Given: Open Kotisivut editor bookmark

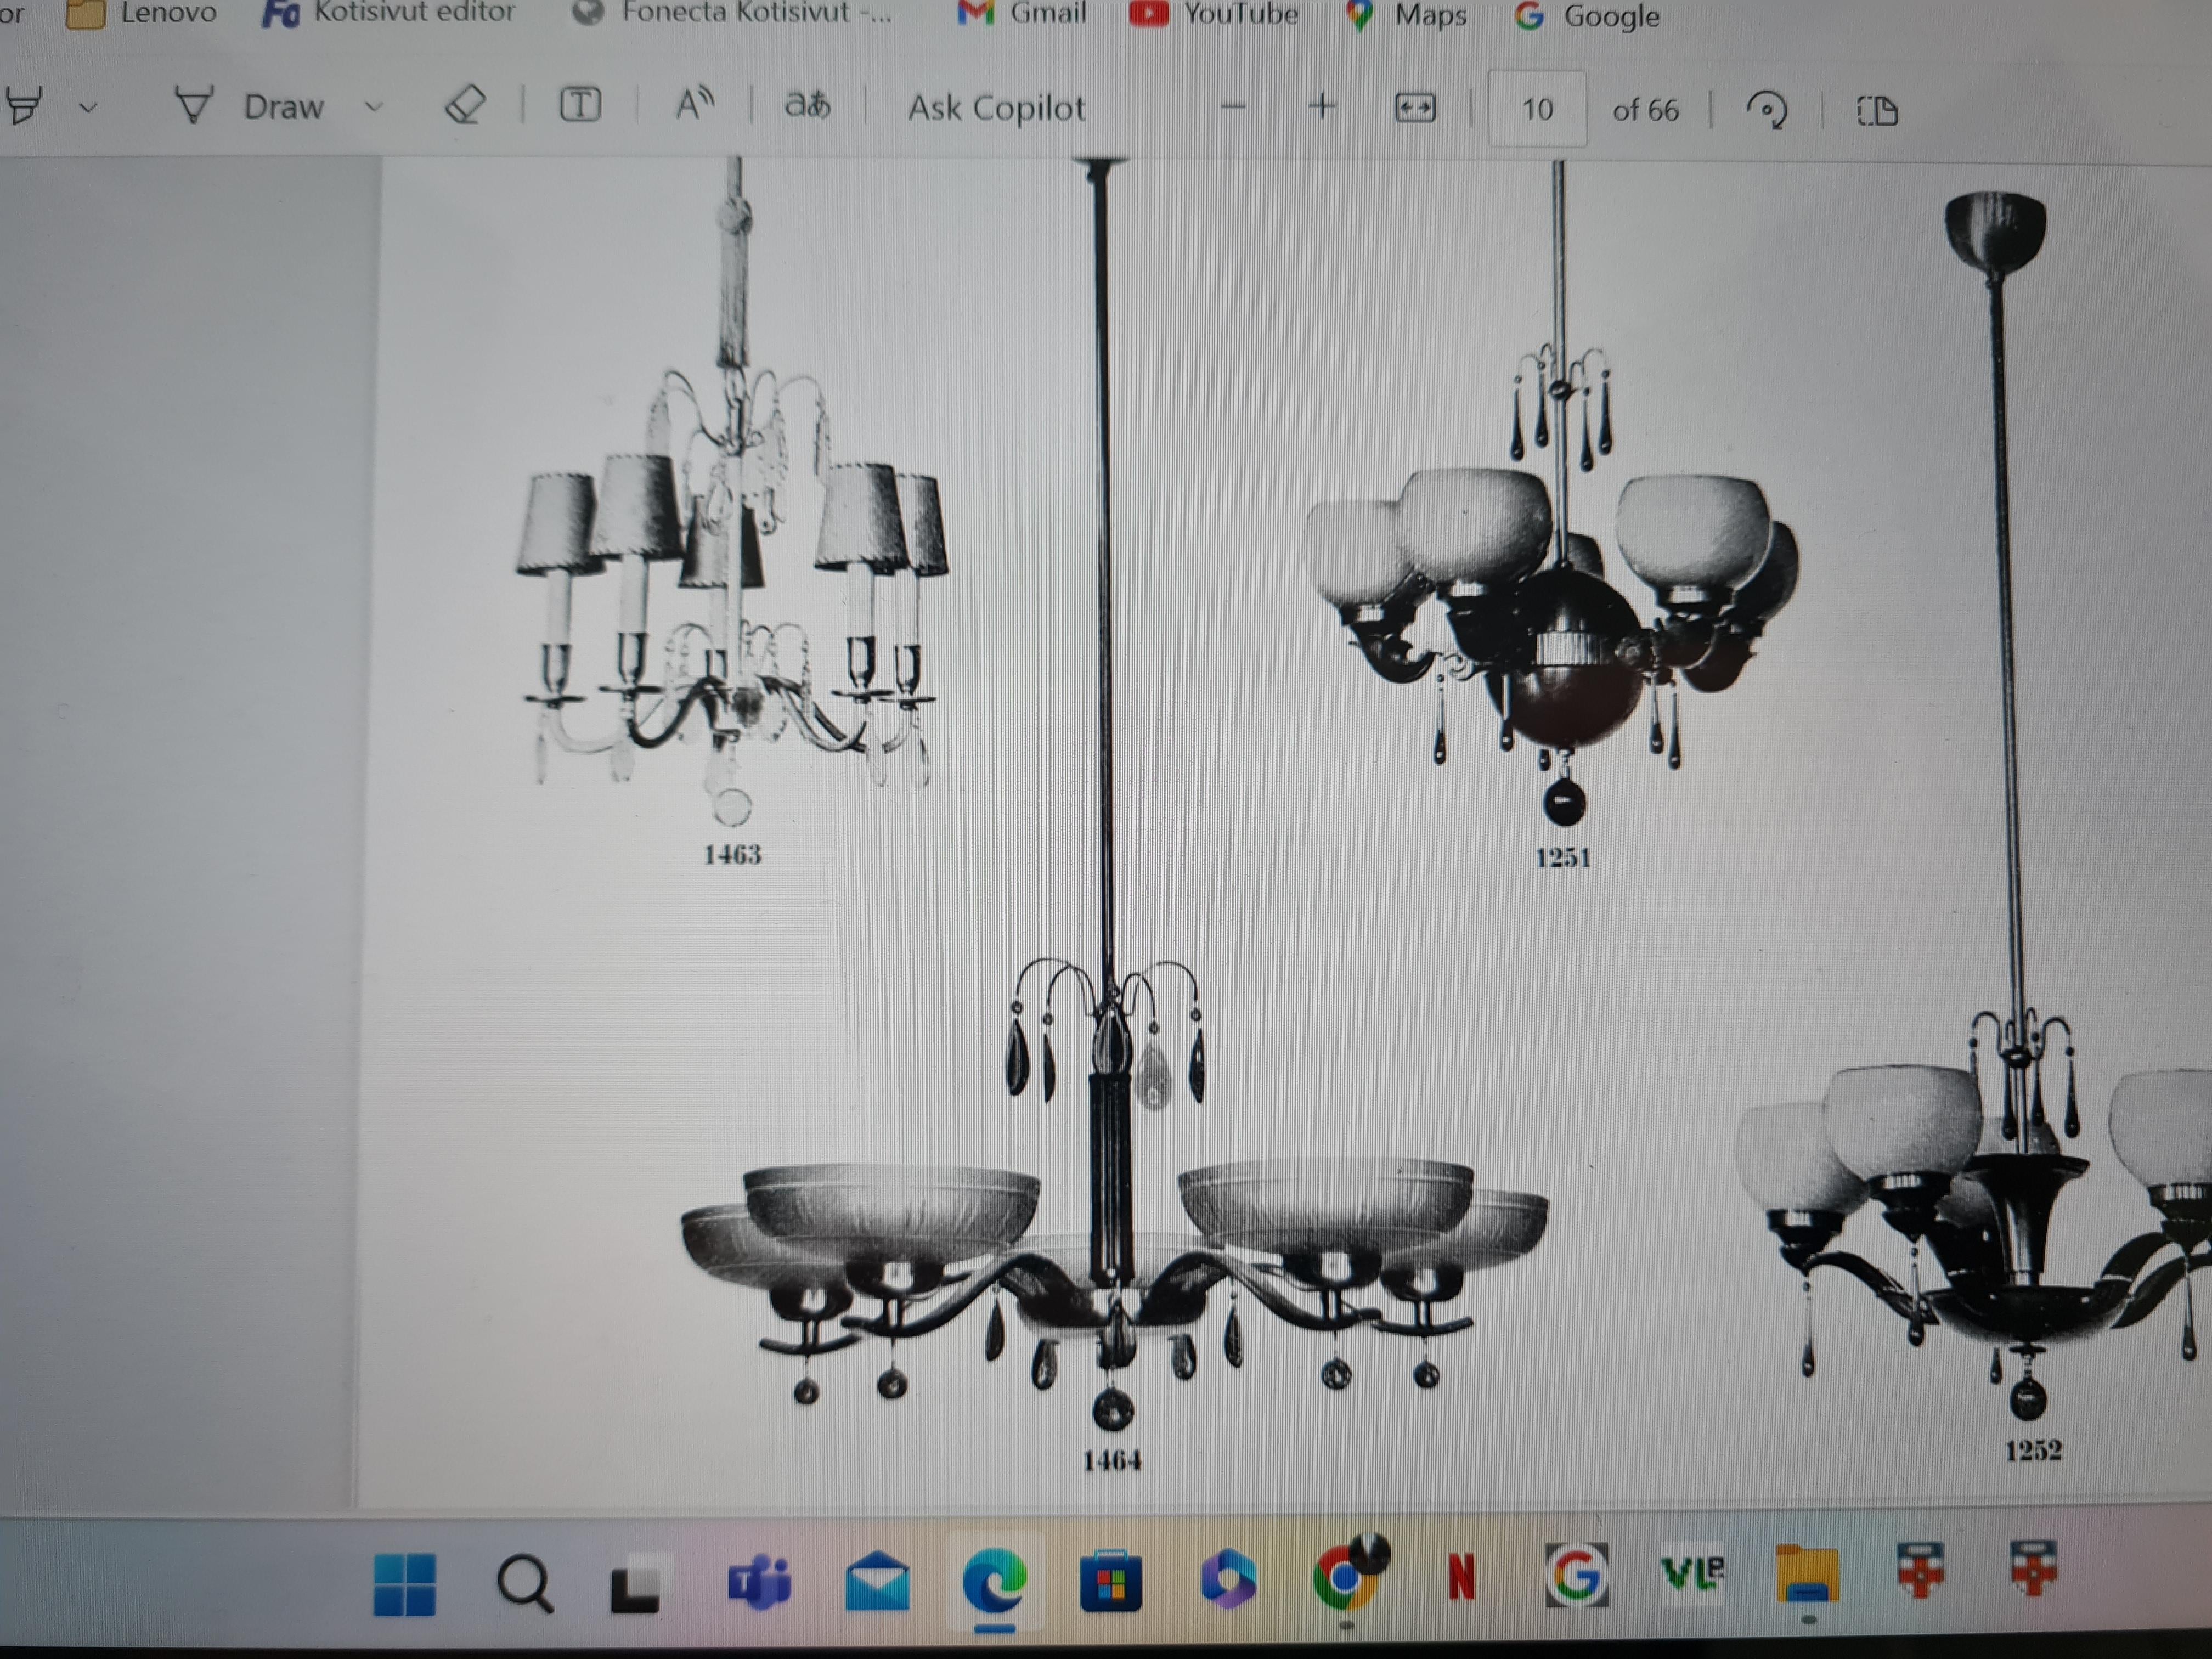Looking at the screenshot, I should pyautogui.click(x=388, y=13).
